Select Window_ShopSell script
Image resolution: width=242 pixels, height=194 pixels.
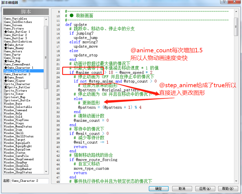16,166
